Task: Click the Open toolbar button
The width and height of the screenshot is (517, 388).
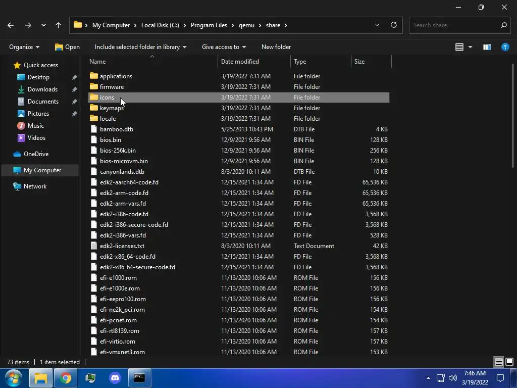Action: tap(67, 47)
